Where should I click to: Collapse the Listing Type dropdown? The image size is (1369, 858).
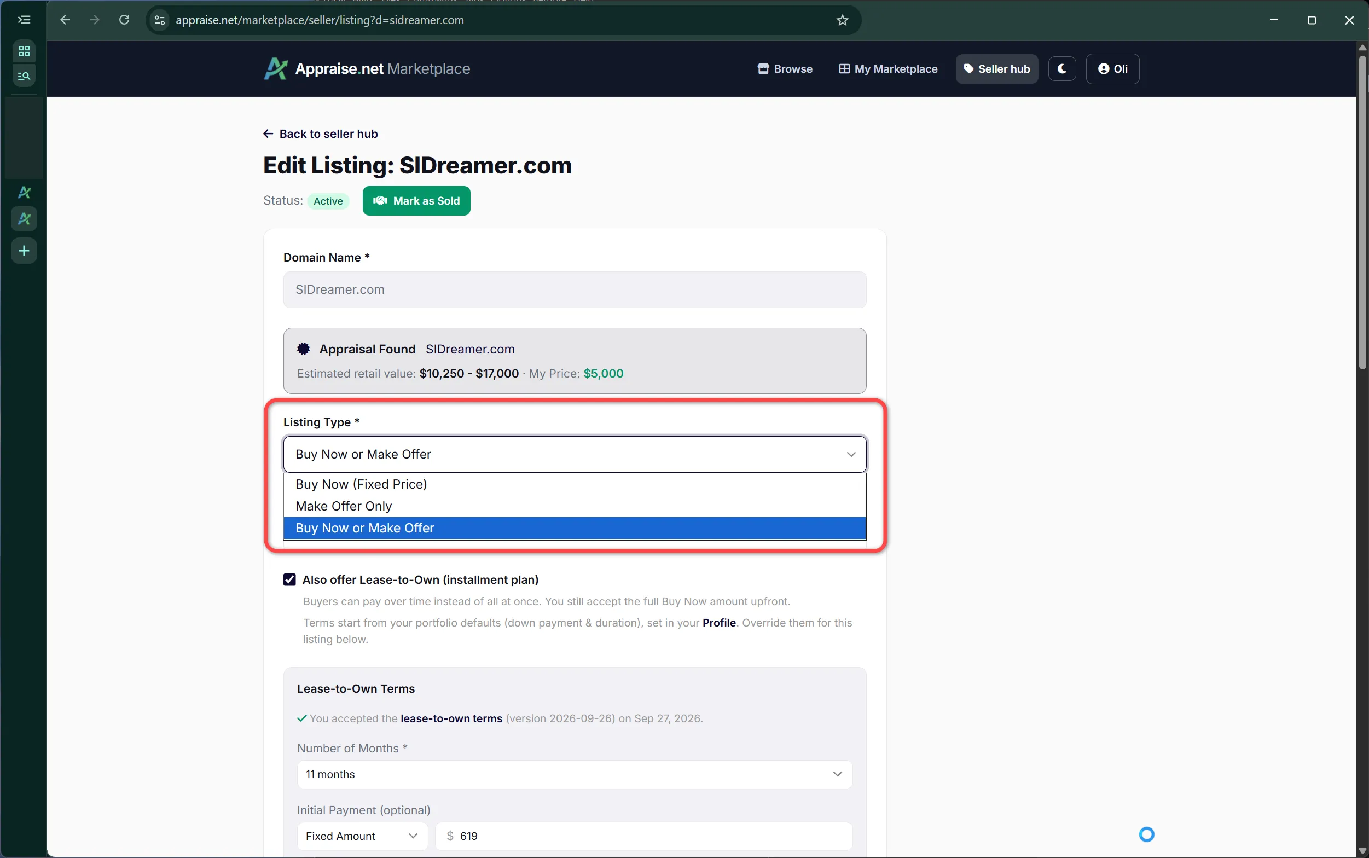point(575,454)
